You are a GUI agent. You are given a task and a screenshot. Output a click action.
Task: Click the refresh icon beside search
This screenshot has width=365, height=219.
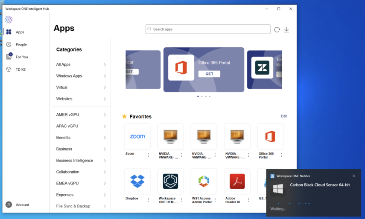pos(277,30)
